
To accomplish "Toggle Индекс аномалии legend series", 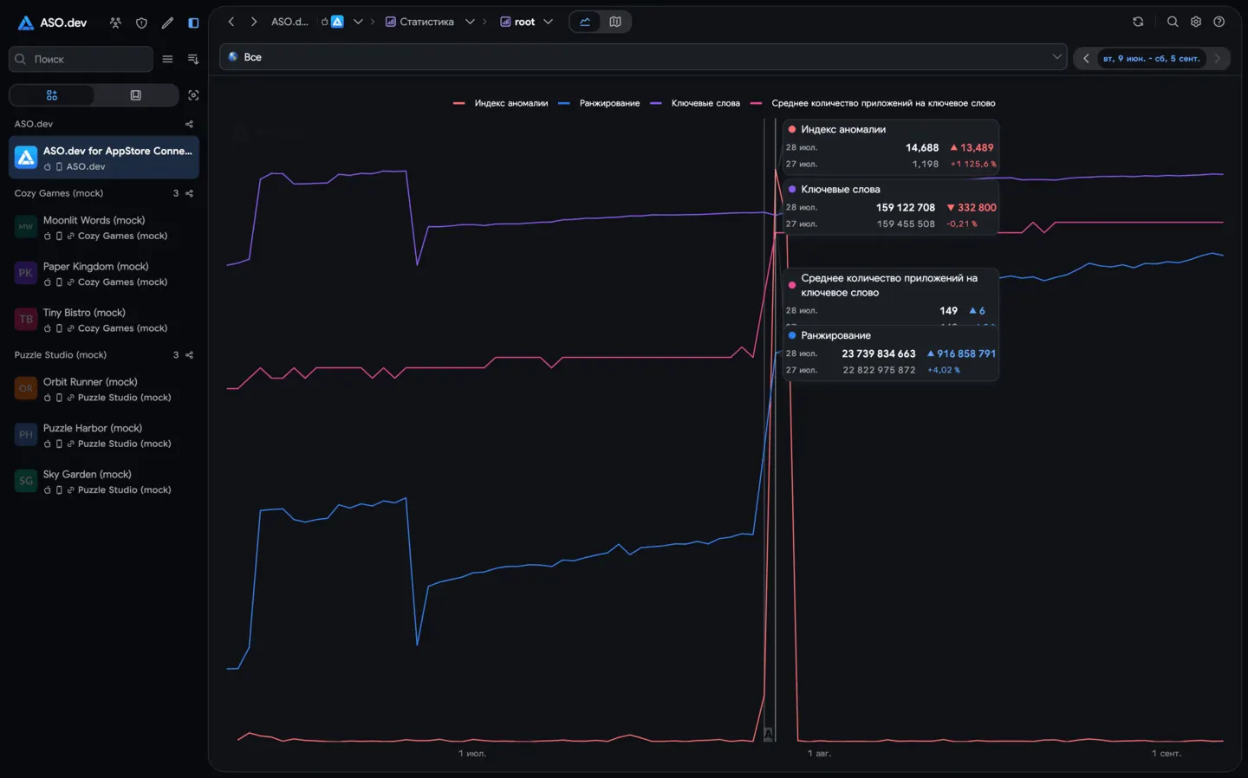I will coord(501,103).
